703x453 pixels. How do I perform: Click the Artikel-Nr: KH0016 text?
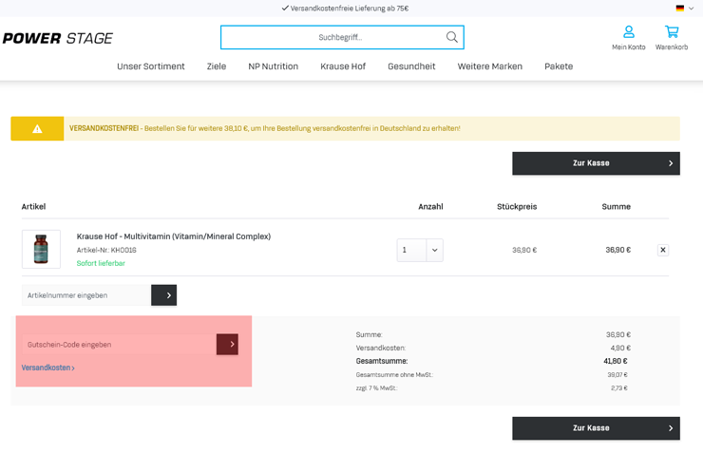point(106,250)
